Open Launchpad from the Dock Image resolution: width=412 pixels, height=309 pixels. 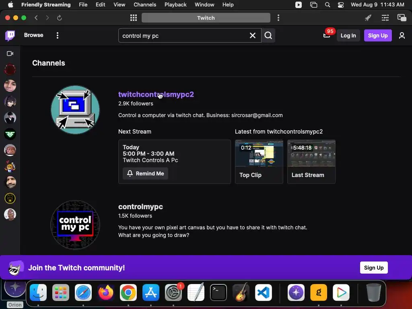61,293
